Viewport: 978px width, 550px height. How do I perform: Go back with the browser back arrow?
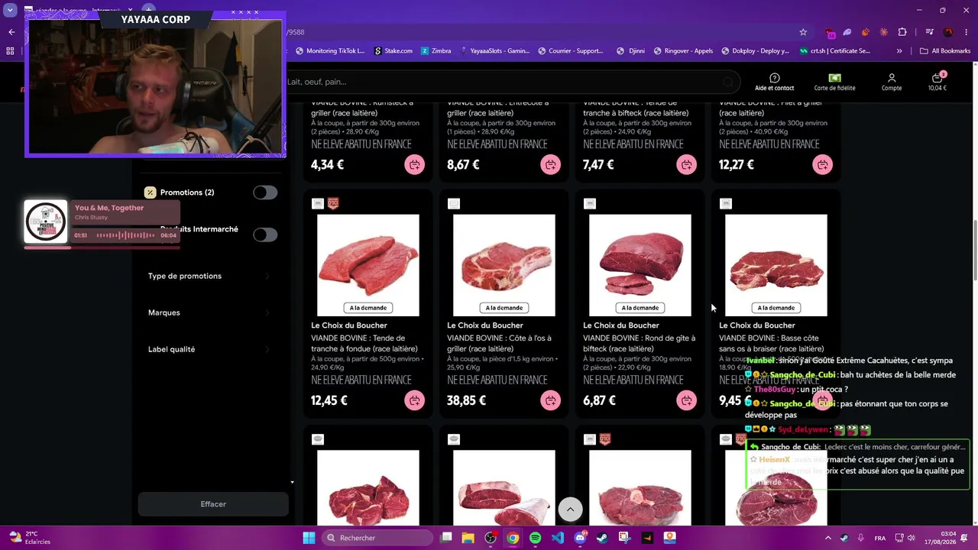(x=11, y=32)
